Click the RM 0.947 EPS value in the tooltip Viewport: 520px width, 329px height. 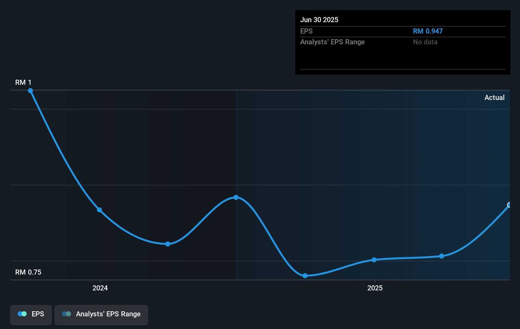pyautogui.click(x=428, y=31)
